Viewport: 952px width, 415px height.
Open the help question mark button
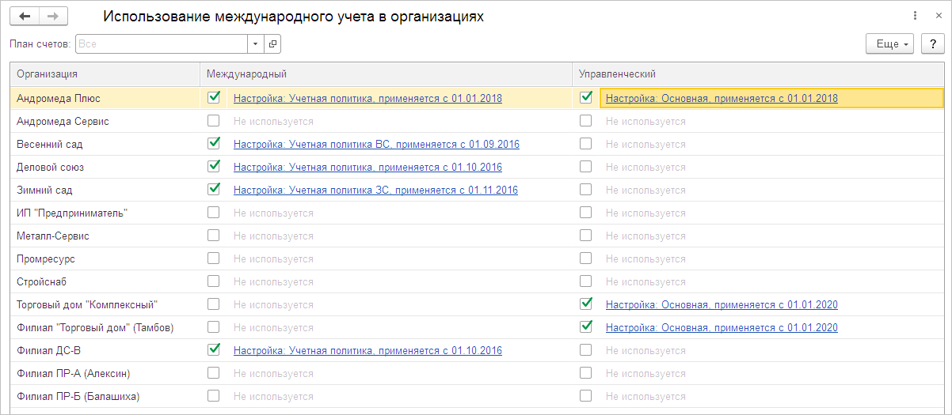(x=933, y=44)
